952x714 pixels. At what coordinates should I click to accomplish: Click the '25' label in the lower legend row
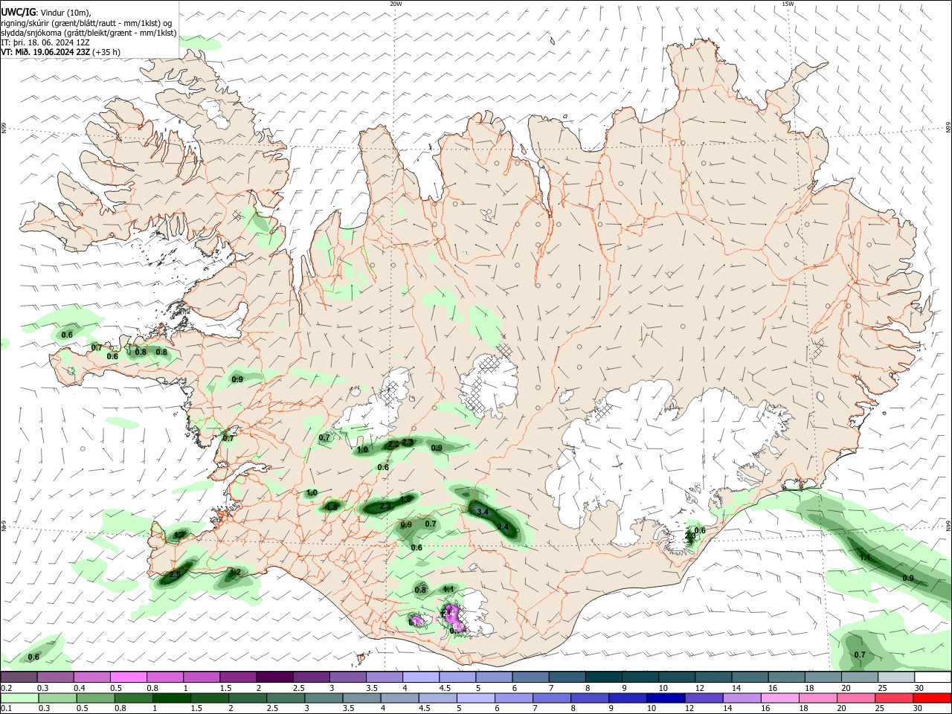point(879,710)
